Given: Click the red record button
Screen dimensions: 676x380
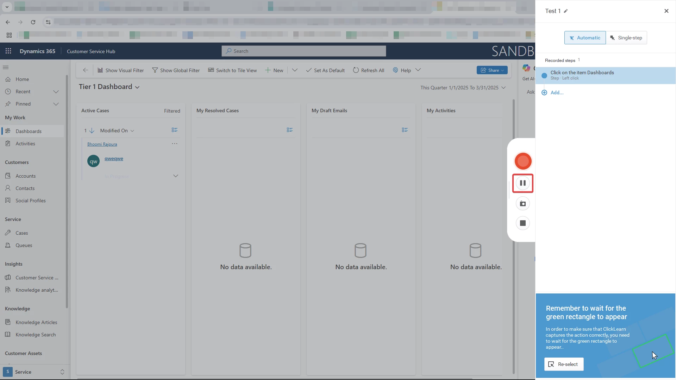Looking at the screenshot, I should [x=523, y=161].
